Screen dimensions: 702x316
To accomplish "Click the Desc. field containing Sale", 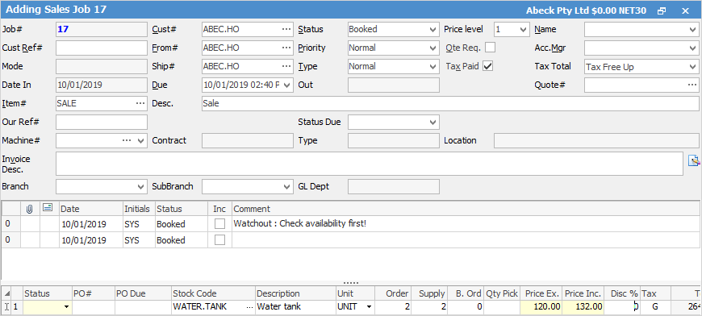I will click(x=450, y=103).
